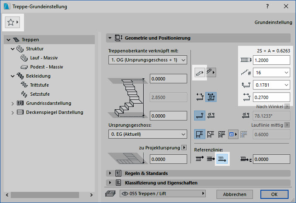
Task: Open the Favorites star popup
Action: (12, 22)
